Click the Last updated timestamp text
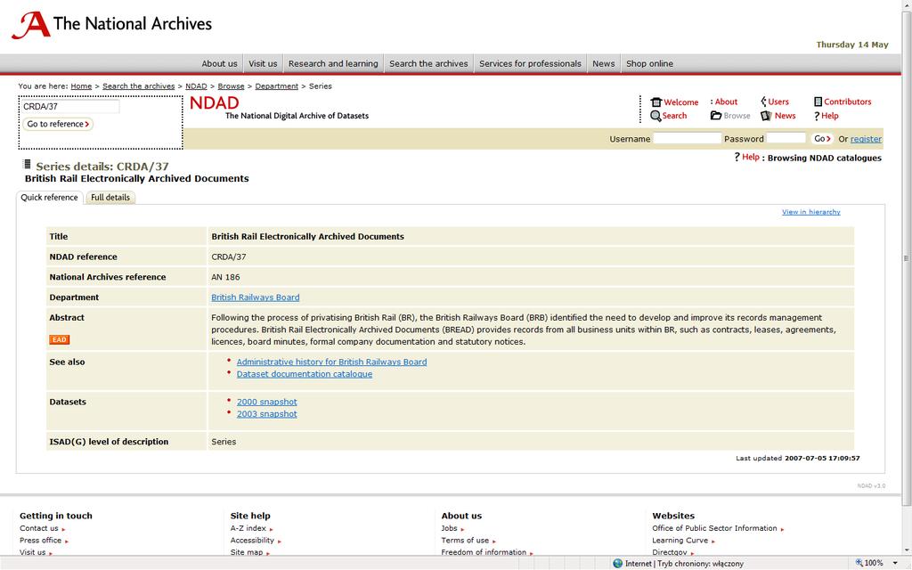 click(x=797, y=459)
